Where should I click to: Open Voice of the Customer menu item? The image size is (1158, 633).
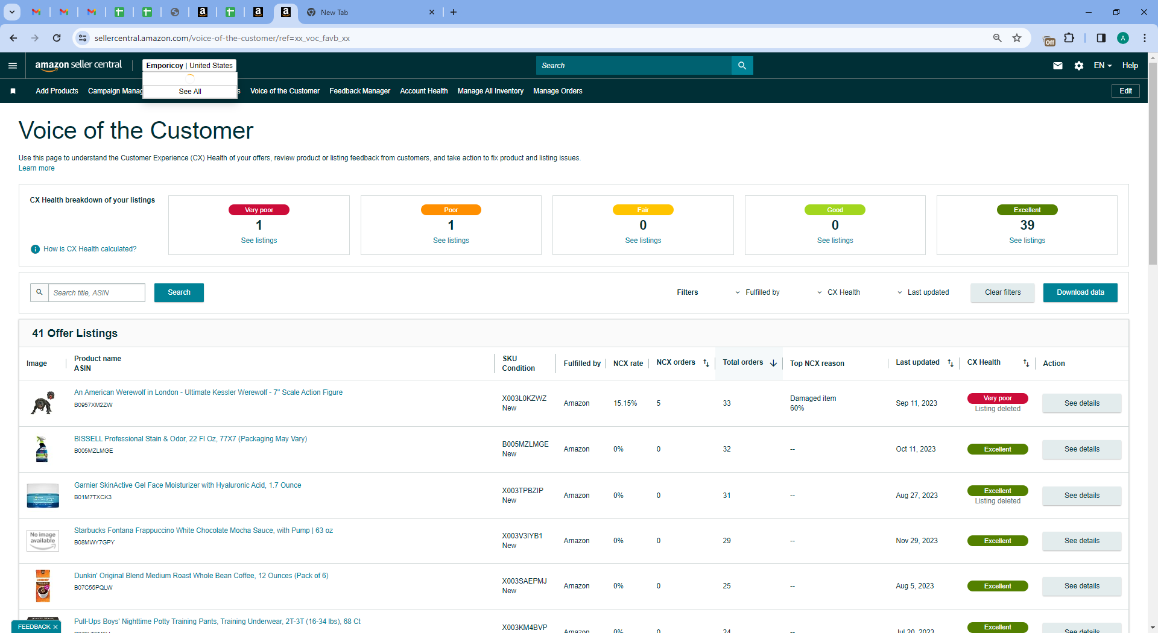pos(285,91)
